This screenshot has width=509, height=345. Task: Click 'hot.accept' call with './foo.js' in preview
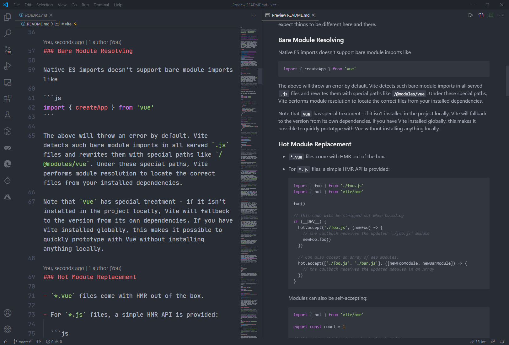(x=340, y=227)
